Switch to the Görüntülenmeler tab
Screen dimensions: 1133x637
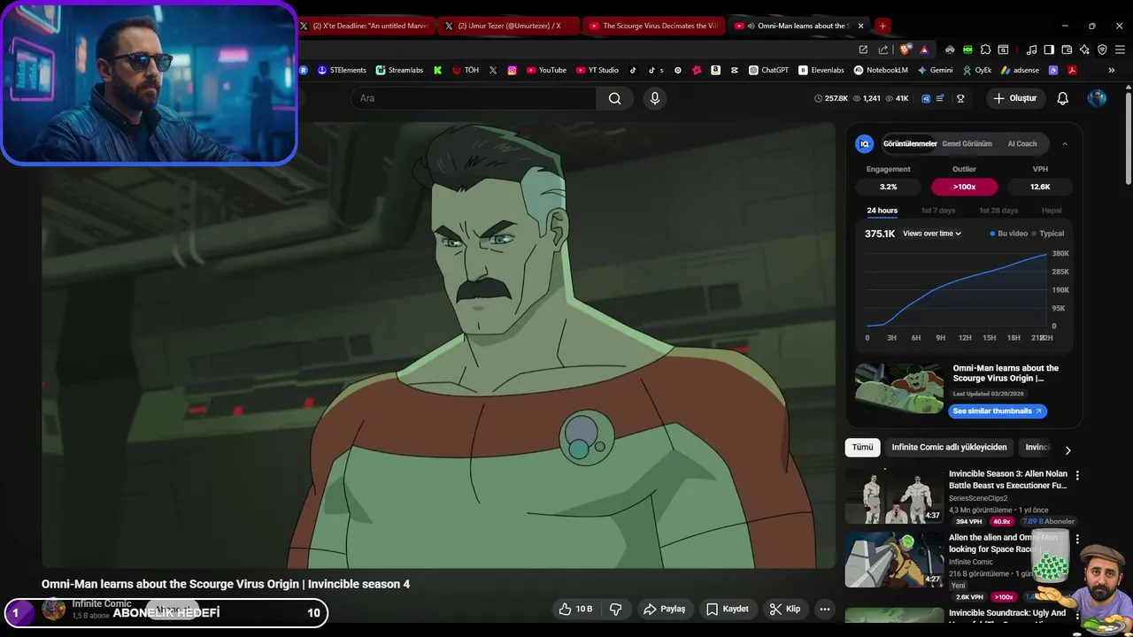(x=910, y=143)
